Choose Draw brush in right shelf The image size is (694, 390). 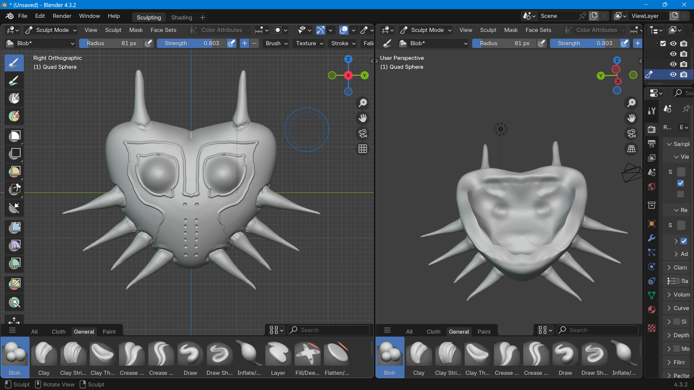[x=565, y=357]
